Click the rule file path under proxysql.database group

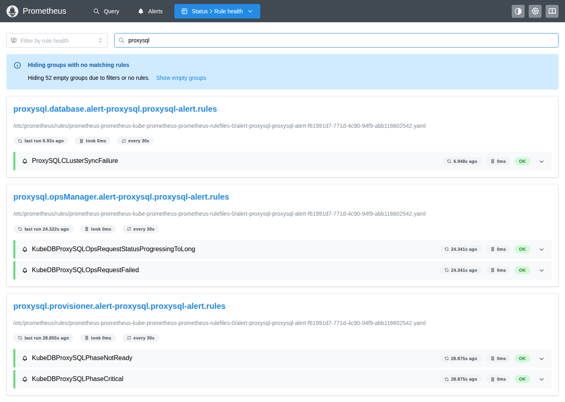[220, 126]
